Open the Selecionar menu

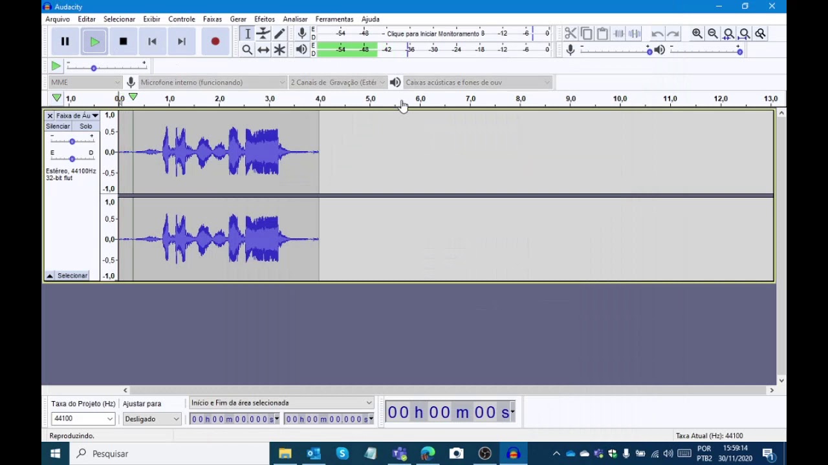[119, 19]
